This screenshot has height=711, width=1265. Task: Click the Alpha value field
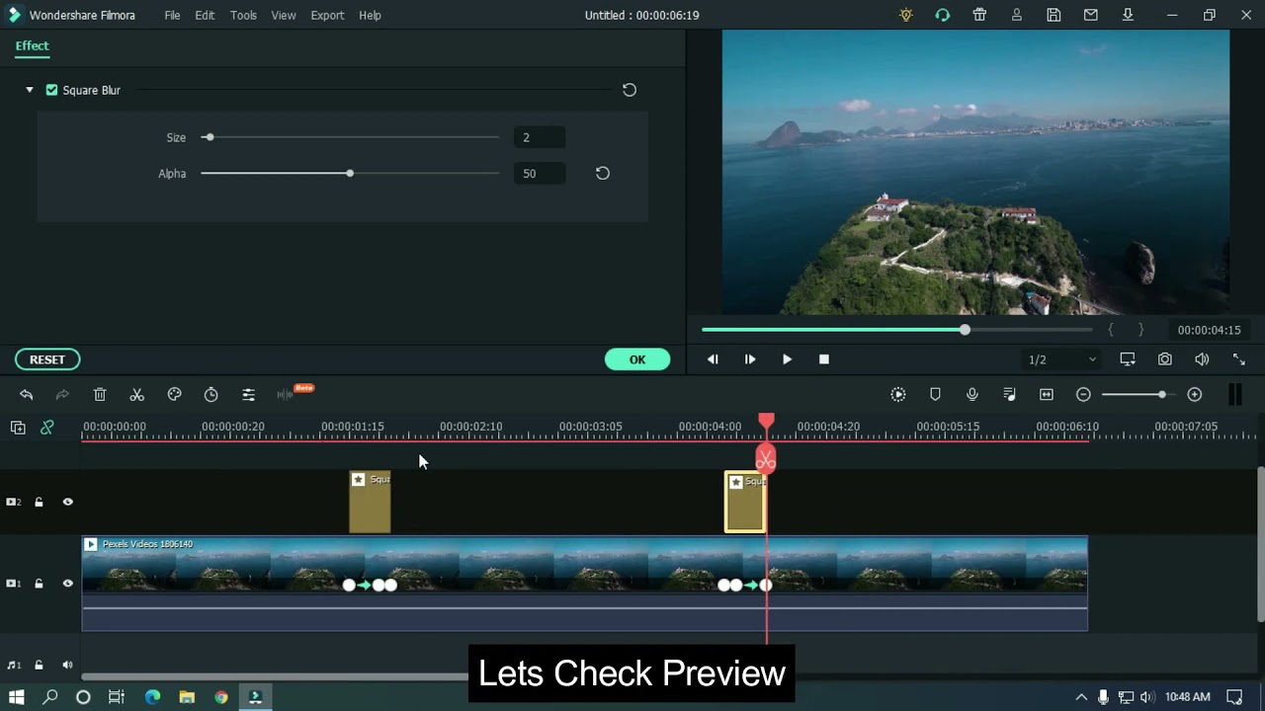click(x=540, y=173)
